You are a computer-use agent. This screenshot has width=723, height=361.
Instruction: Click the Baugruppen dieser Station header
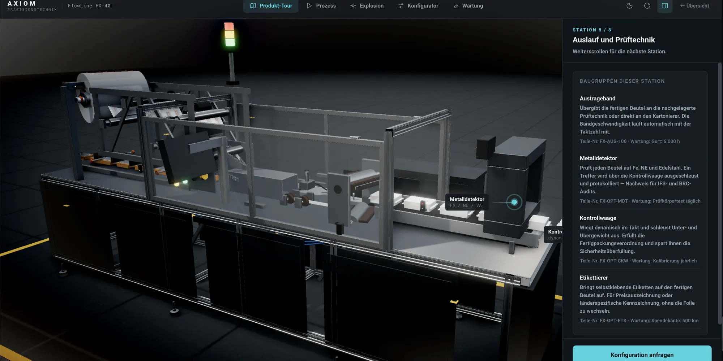tap(622, 81)
